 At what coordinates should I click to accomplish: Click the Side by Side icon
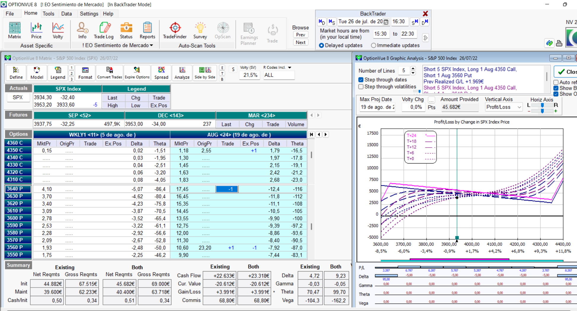tap(205, 73)
